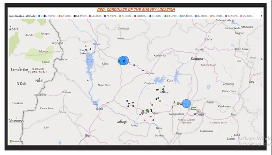
Task: Click the Ségbana label
Action: (x=57, y=43)
